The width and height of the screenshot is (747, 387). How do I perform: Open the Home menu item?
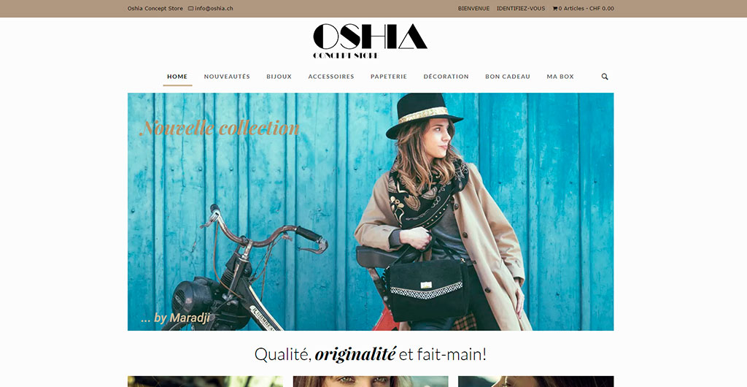tap(177, 76)
